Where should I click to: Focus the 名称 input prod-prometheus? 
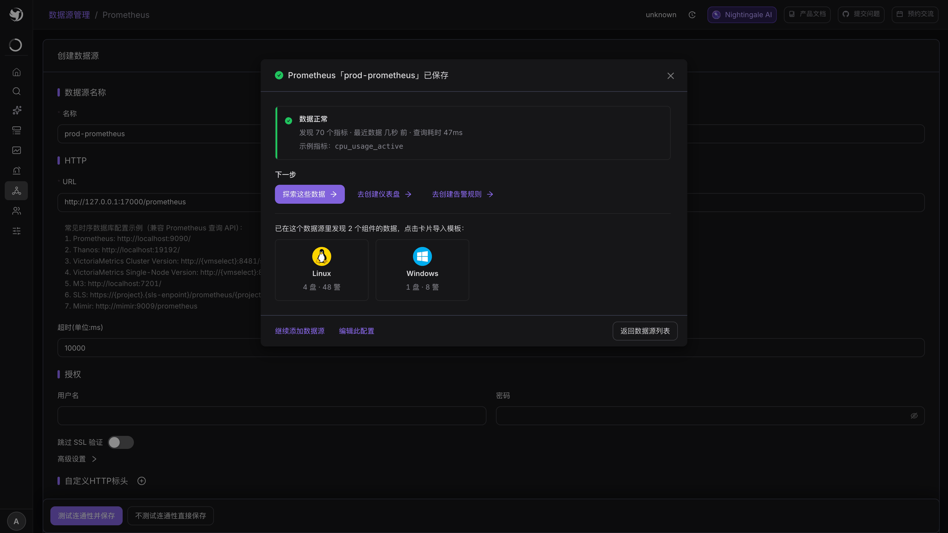pos(491,134)
